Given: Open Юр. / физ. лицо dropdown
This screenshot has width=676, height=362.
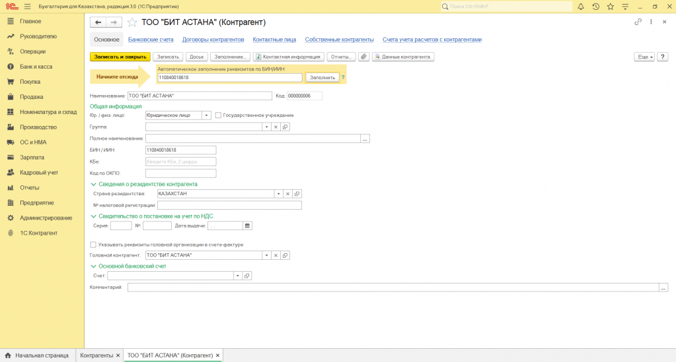Looking at the screenshot, I should pyautogui.click(x=206, y=115).
